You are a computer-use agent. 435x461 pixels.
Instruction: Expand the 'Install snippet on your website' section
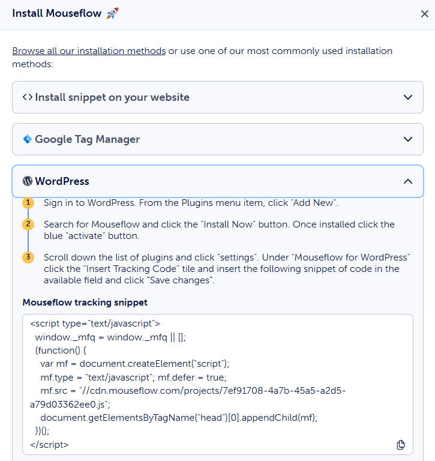click(217, 97)
